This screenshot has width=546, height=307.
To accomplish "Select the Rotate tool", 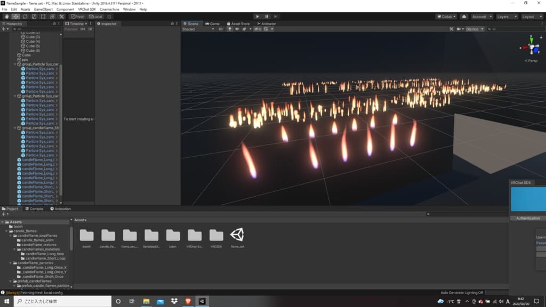I will point(25,17).
